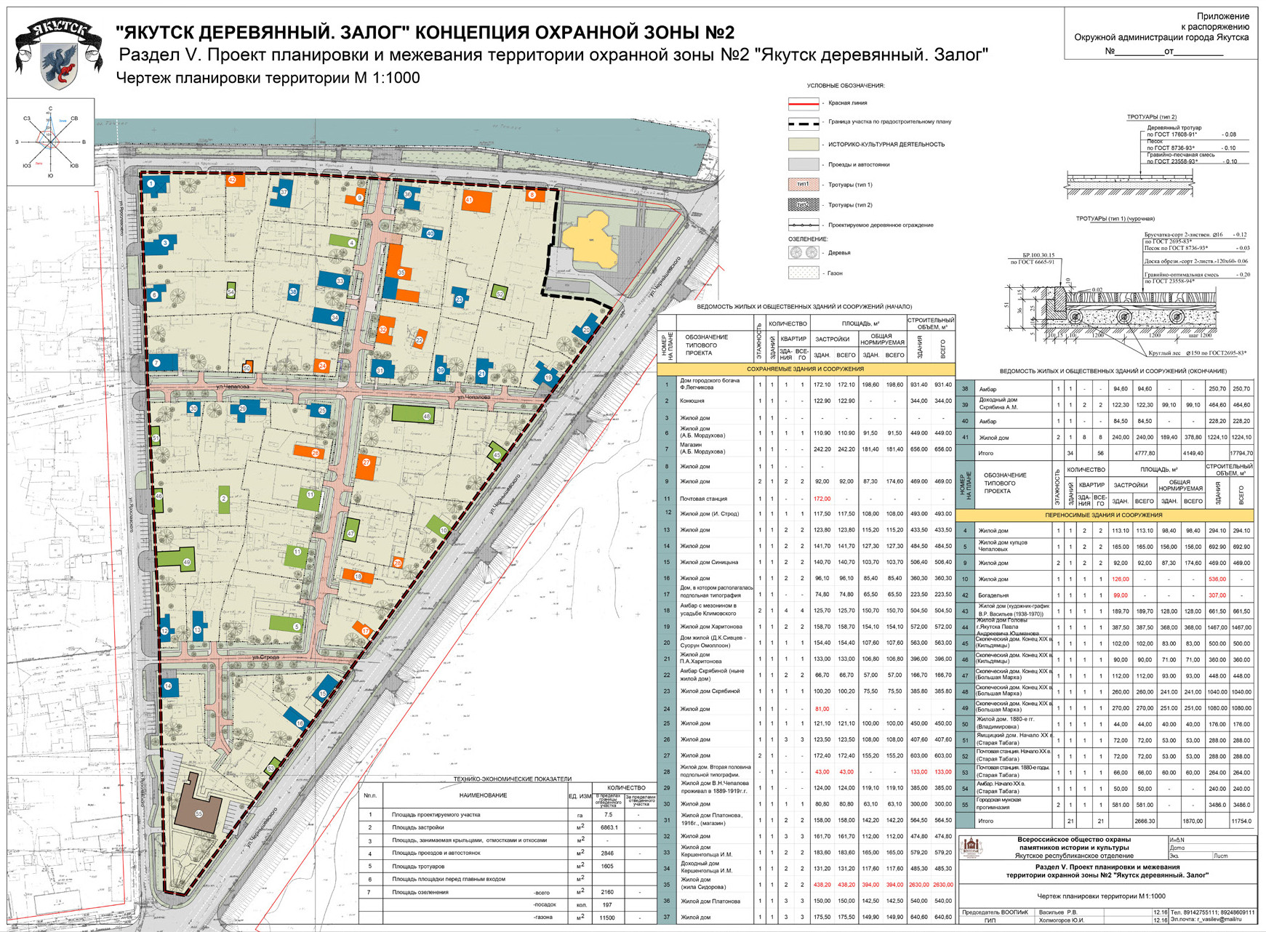1266x932 pixels.
Task: Click blue building number 7
Action: click(163, 361)
